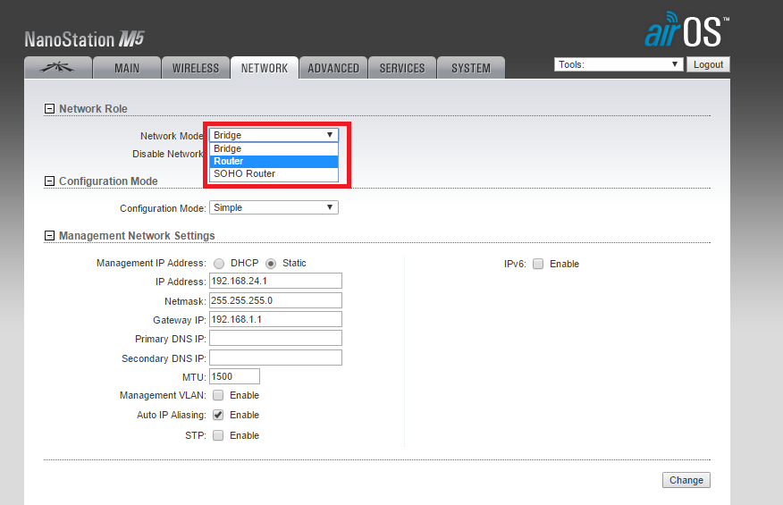The image size is (783, 505).
Task: Click the Primary DNS IP field
Action: pyautogui.click(x=275, y=338)
